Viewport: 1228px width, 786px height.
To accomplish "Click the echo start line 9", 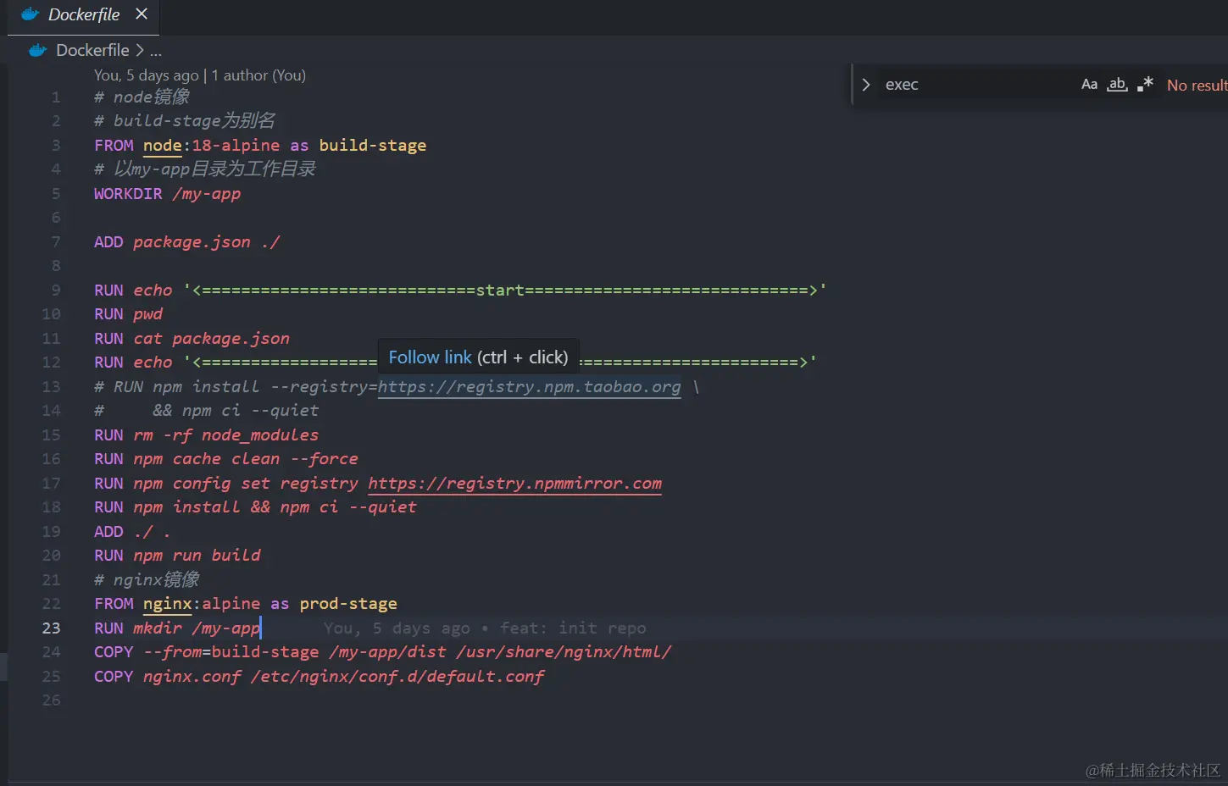I will point(460,291).
